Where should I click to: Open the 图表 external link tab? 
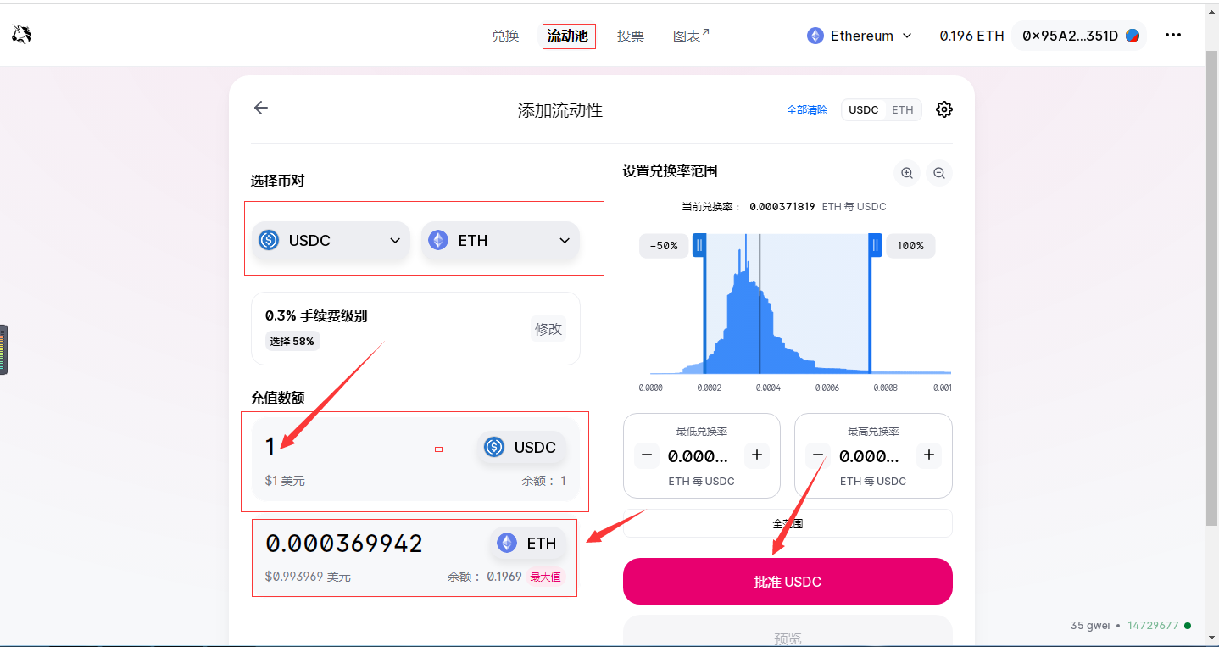[692, 36]
